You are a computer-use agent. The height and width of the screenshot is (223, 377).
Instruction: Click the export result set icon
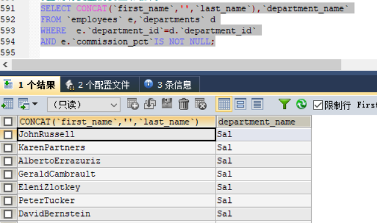pyautogui.click(x=7, y=104)
